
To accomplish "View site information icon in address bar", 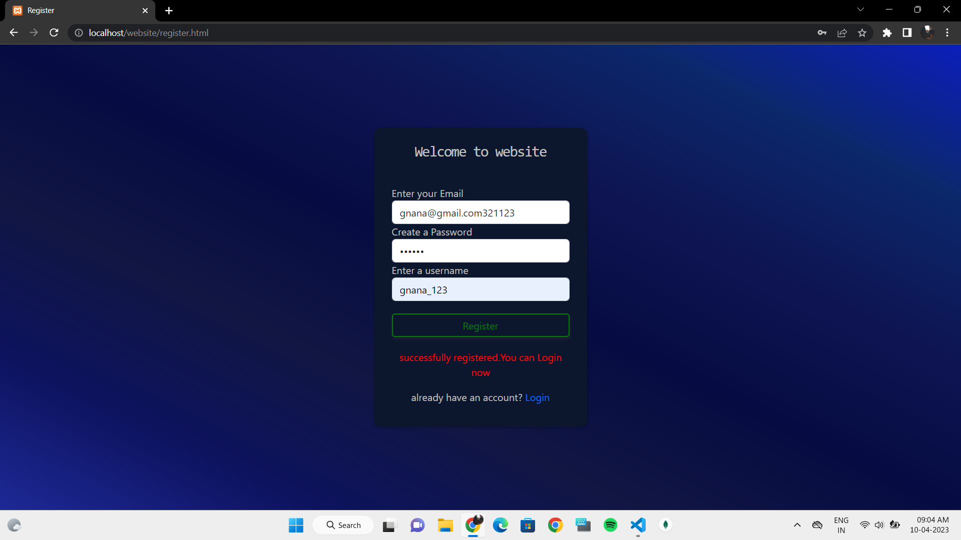I will [79, 32].
